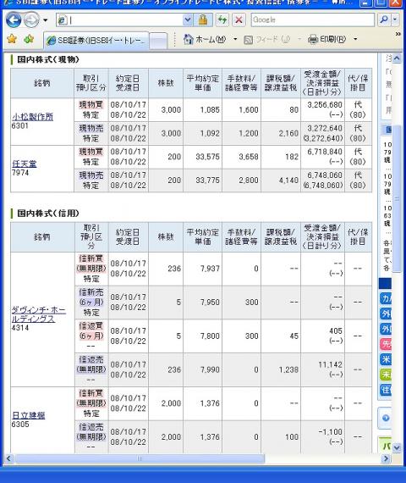Open the address bar dropdown arrow
The width and height of the screenshot is (406, 483).
coord(188,20)
